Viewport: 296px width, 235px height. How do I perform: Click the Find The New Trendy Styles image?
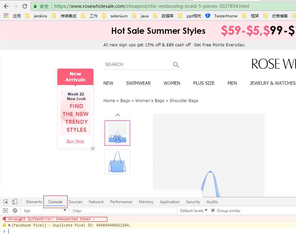click(x=75, y=112)
